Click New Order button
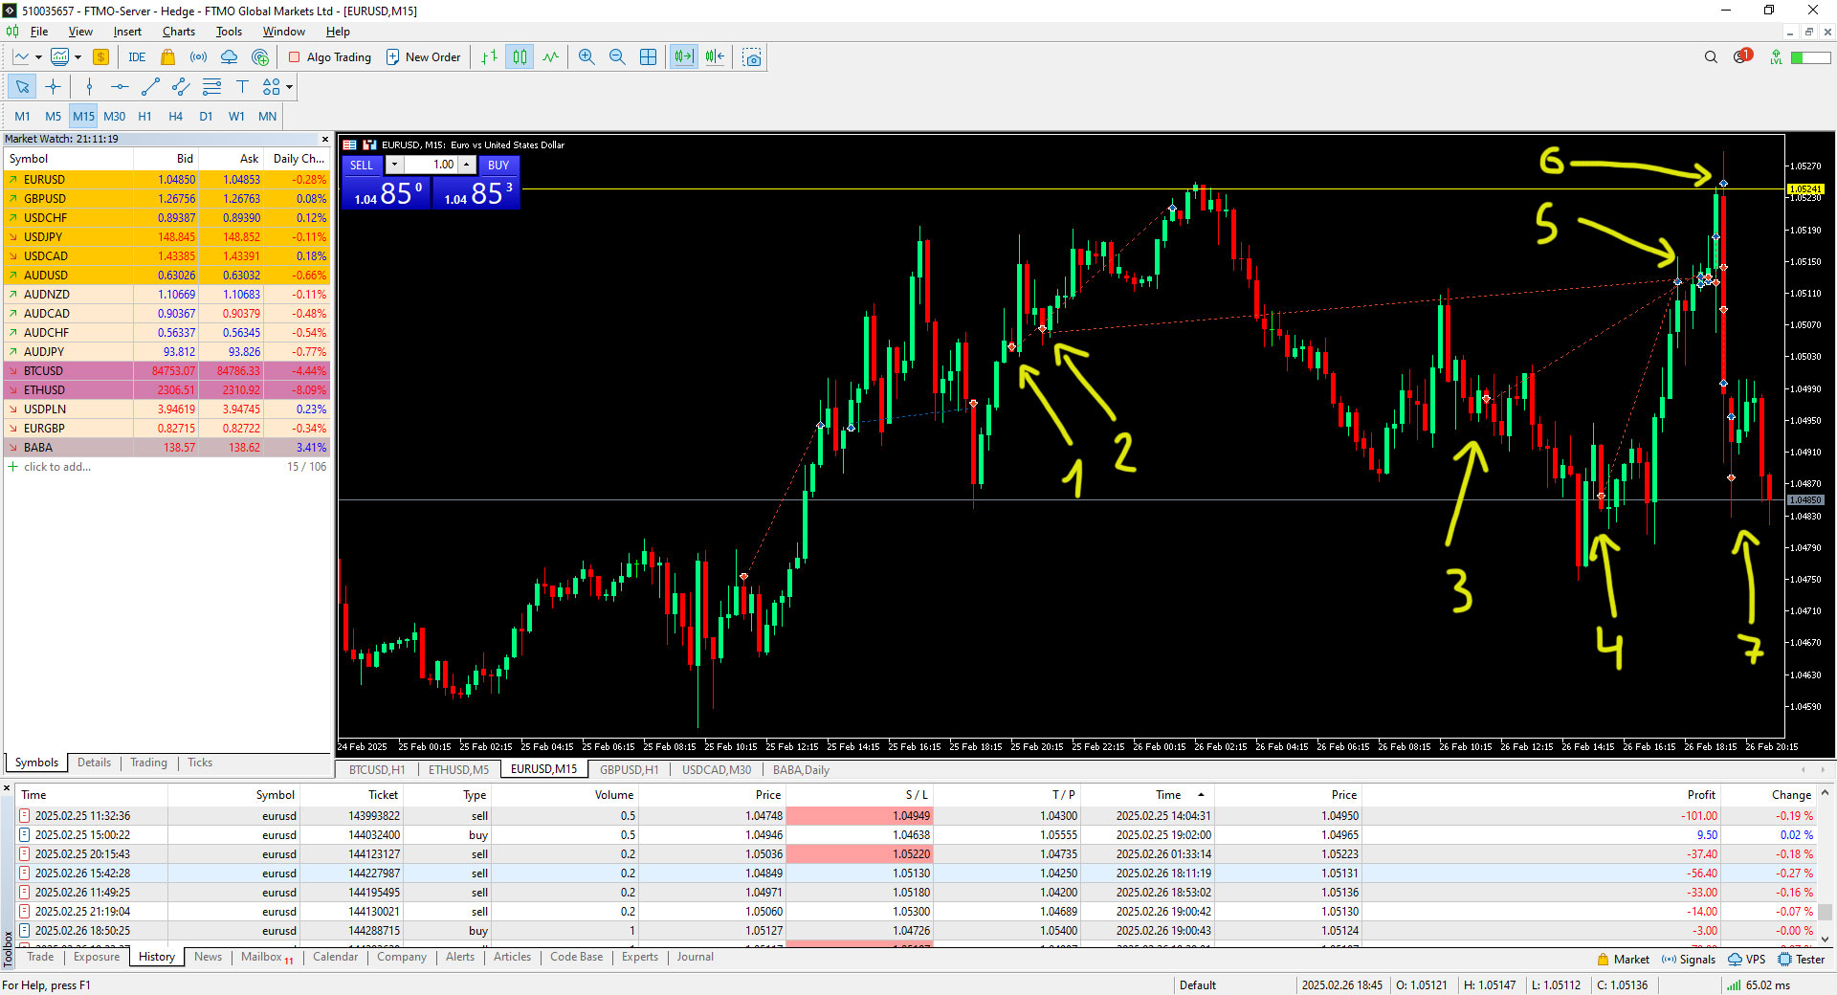 click(423, 57)
